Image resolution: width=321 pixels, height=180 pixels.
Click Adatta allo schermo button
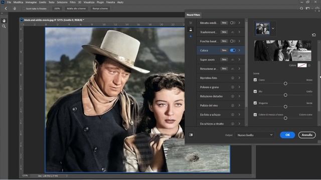pyautogui.click(x=76, y=8)
